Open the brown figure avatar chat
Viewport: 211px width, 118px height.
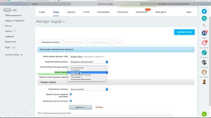point(204,82)
